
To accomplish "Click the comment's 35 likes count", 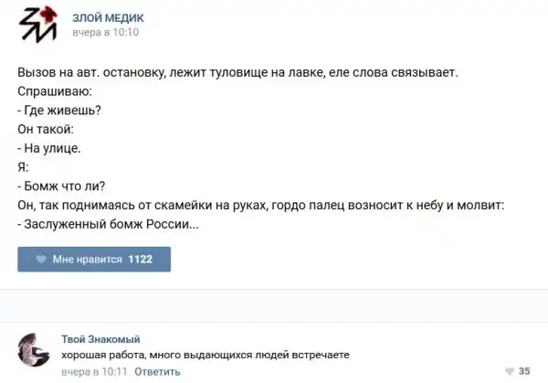I will [x=524, y=371].
